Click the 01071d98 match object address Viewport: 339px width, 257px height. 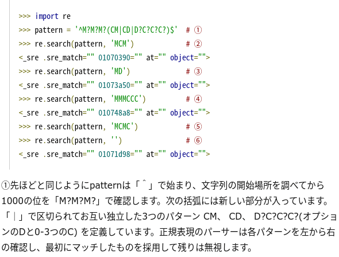114,154
